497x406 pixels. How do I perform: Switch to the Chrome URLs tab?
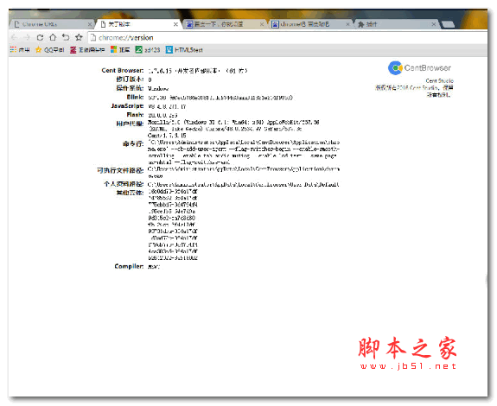pos(53,24)
